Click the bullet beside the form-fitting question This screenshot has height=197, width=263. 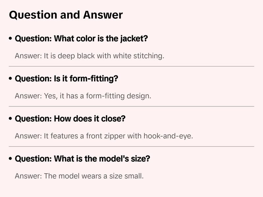[x=11, y=79]
